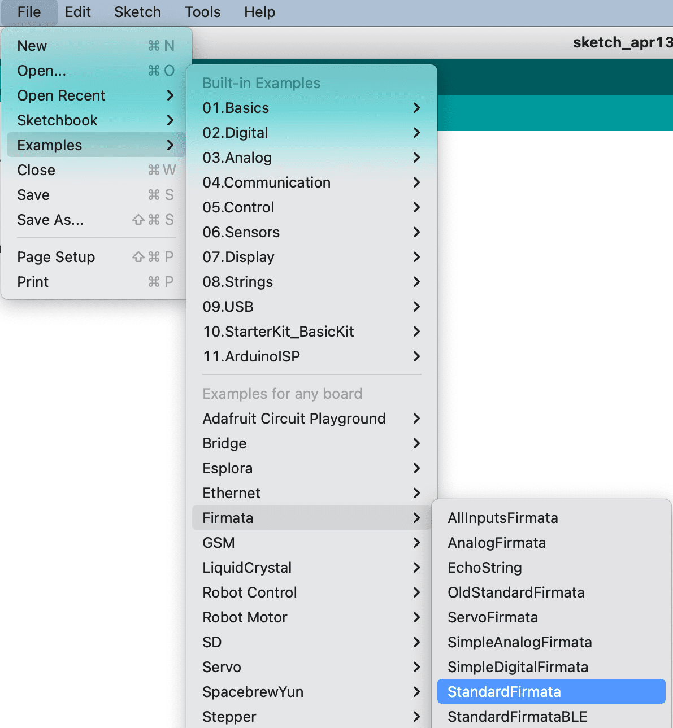This screenshot has height=728, width=673.
Task: Open the 11.ArduinoISP submenu
Action: (311, 356)
